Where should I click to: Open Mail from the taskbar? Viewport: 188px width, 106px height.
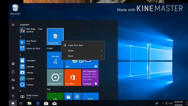54,103
